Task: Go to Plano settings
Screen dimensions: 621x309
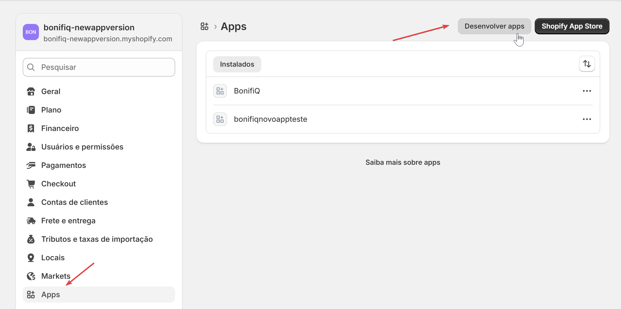Action: [x=99, y=110]
